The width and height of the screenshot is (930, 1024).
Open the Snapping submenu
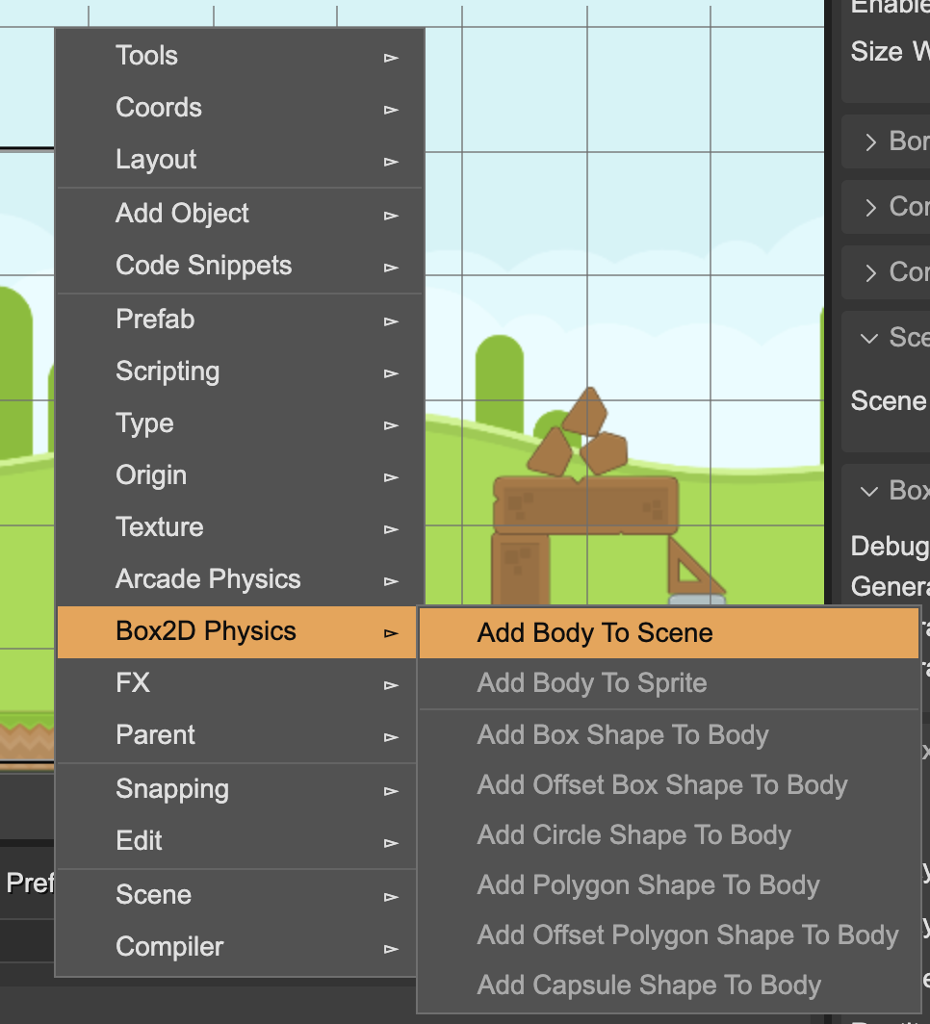coord(237,789)
